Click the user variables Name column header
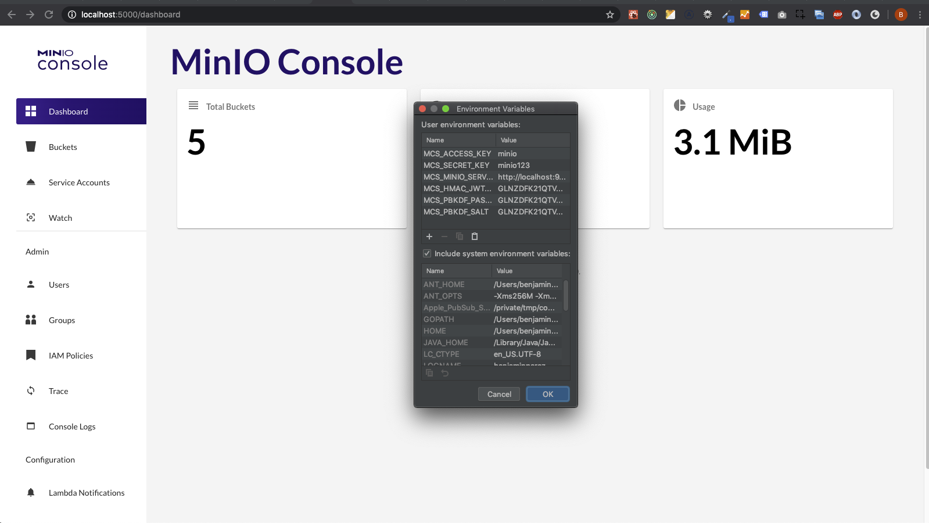 tap(458, 140)
